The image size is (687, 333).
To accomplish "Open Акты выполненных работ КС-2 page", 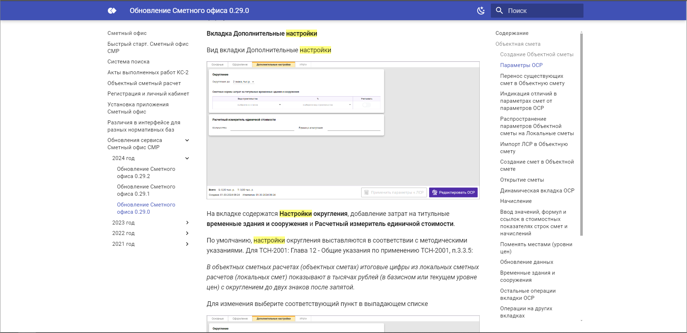I will coord(148,72).
